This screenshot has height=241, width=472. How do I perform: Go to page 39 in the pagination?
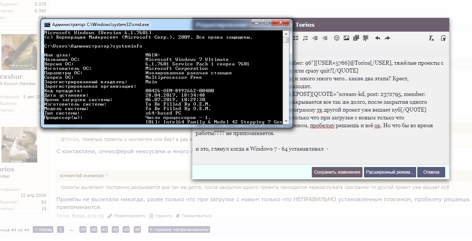tap(83, 229)
